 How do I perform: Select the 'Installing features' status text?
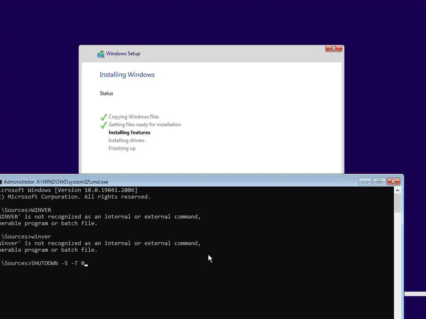pyautogui.click(x=129, y=133)
